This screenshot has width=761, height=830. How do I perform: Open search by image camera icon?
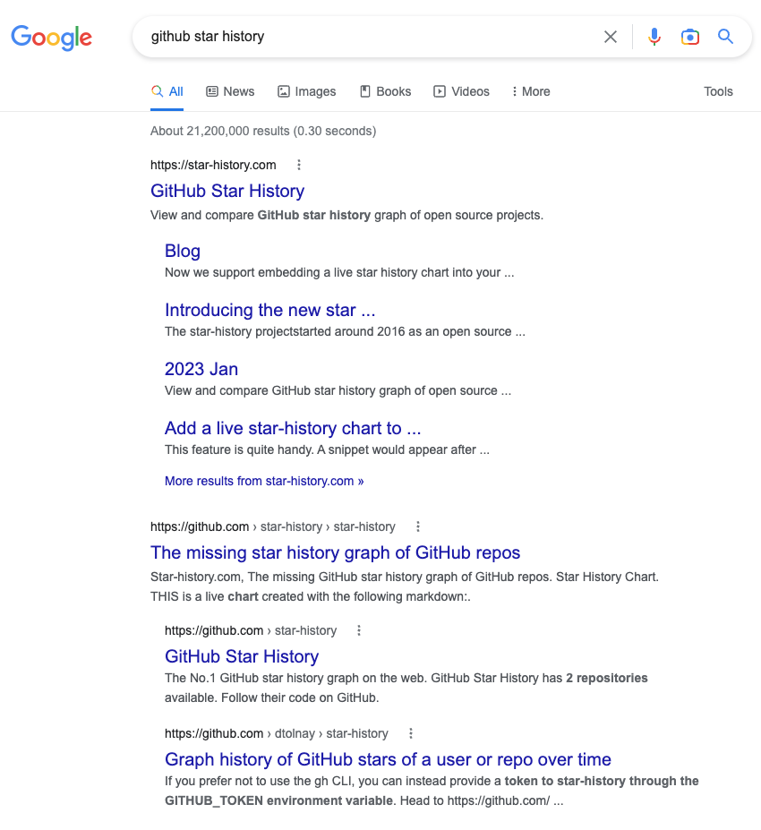point(689,37)
